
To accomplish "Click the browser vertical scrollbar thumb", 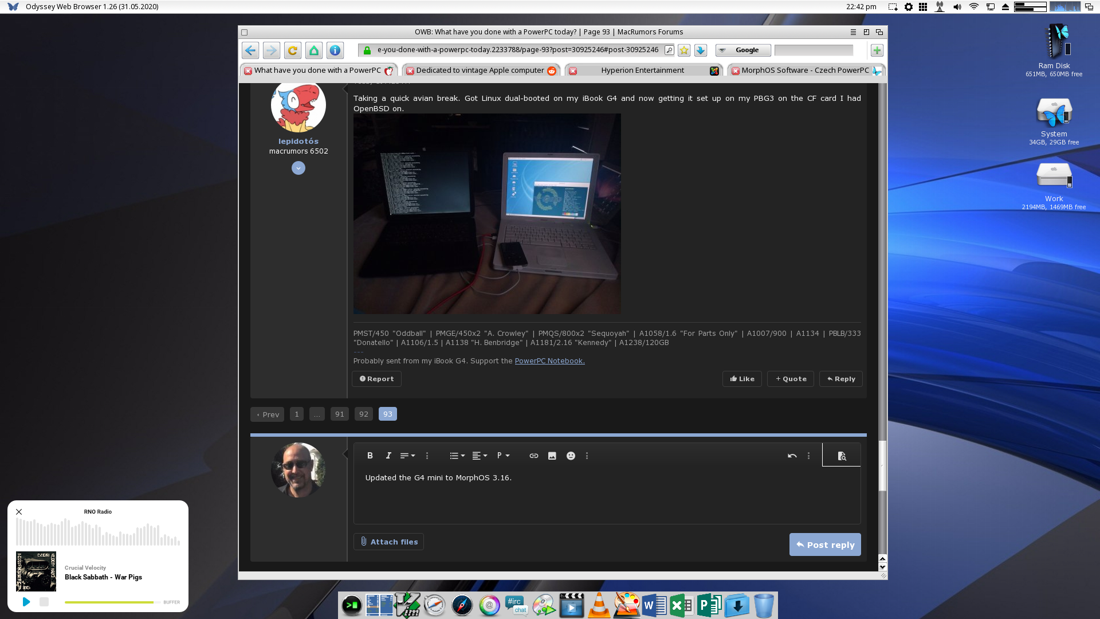I will [x=883, y=465].
